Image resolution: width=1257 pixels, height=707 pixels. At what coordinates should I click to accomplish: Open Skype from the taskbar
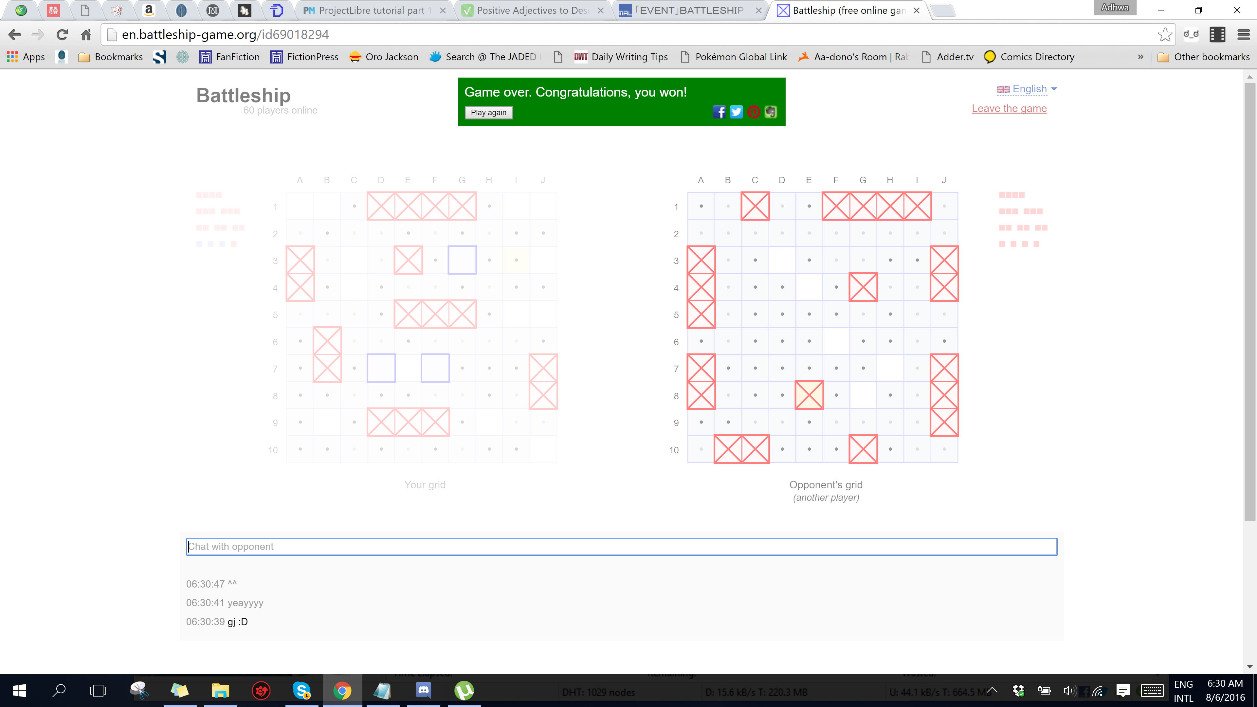(301, 690)
